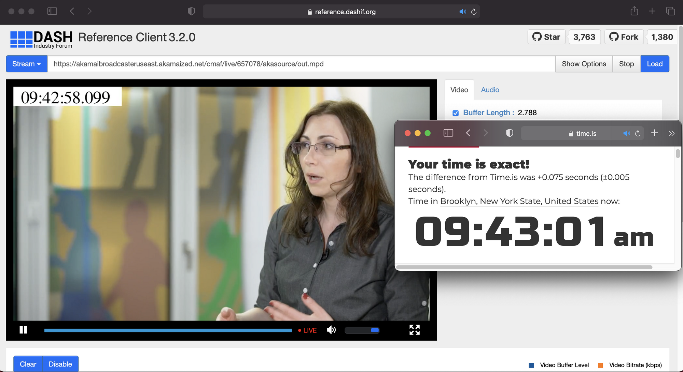The width and height of the screenshot is (683, 372).
Task: Open Share menu in dashif Safari window
Action: 634,11
